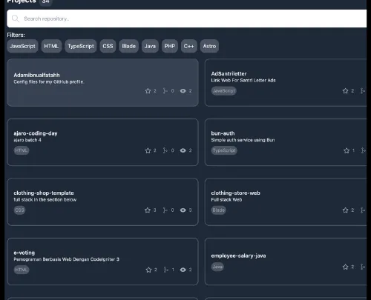Screen dimensions: 371x300
Task: Click star icon on AdSantriletter card
Action: pos(346,91)
